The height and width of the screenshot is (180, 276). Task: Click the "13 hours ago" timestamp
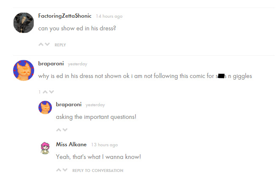104,145
